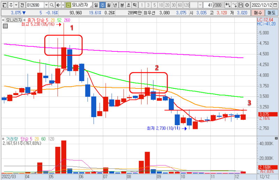Click the 2,167,511주 volume readout

tap(22, 143)
